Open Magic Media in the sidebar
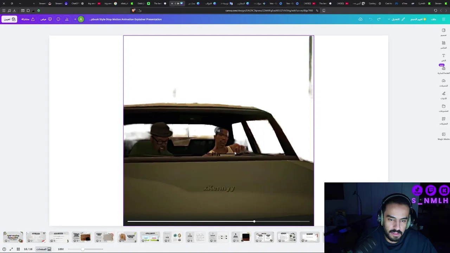This screenshot has height=253, width=450. (x=443, y=136)
